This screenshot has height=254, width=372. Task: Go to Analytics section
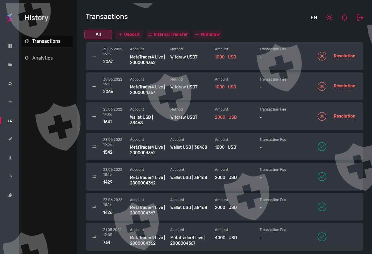tap(42, 58)
